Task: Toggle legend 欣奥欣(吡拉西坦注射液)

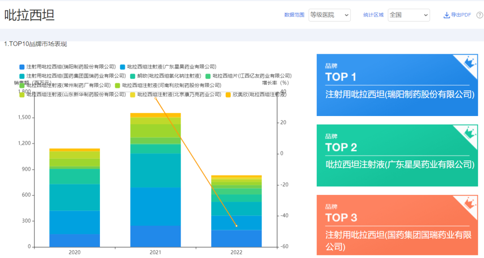Action: [x=256, y=95]
